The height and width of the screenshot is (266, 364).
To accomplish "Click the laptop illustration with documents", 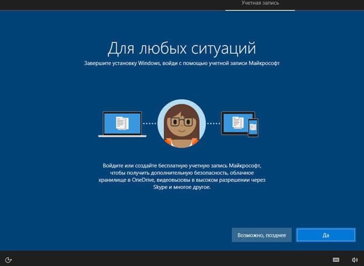I will click(123, 124).
